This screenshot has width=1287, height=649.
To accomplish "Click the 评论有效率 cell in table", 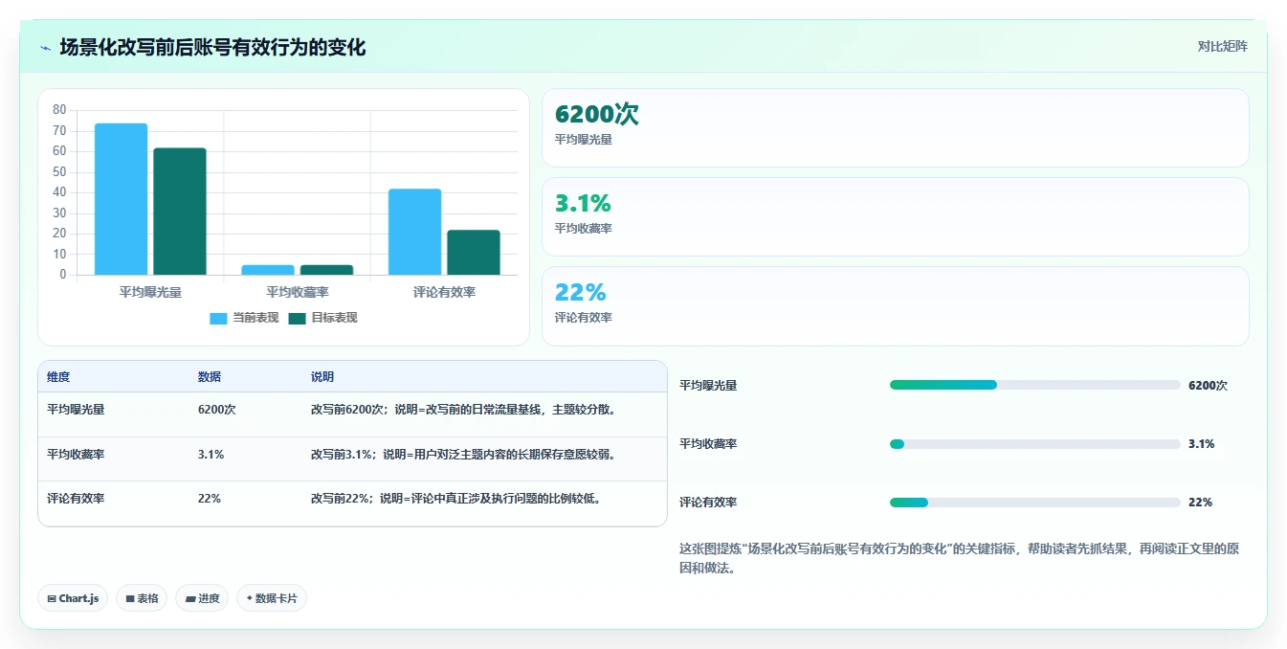I will [76, 499].
